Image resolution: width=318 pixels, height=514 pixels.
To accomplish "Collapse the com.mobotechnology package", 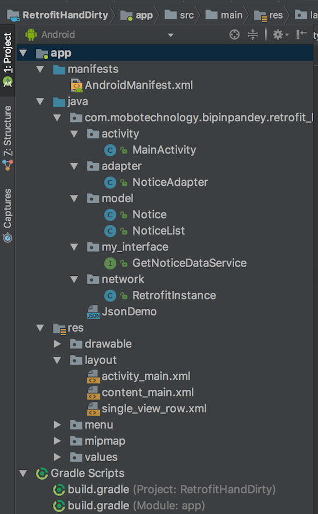I will 58,117.
